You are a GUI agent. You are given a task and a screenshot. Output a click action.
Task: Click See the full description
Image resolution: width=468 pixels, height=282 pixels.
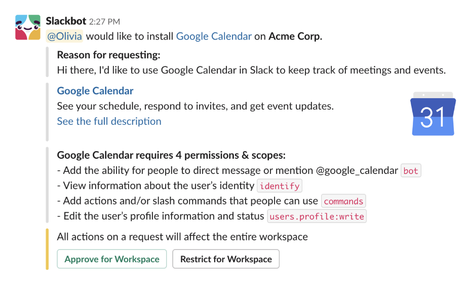109,121
